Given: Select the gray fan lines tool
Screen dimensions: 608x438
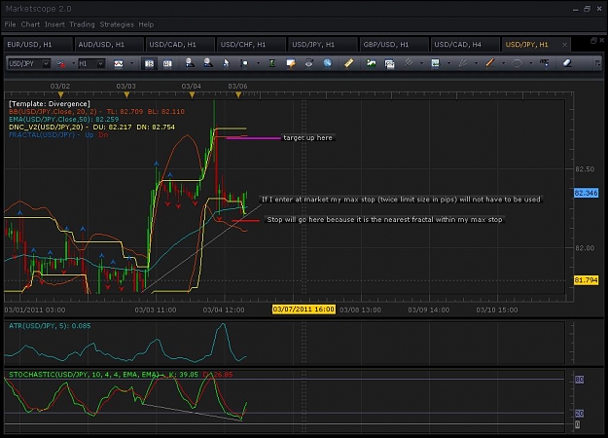Looking at the screenshot, I should (x=463, y=63).
